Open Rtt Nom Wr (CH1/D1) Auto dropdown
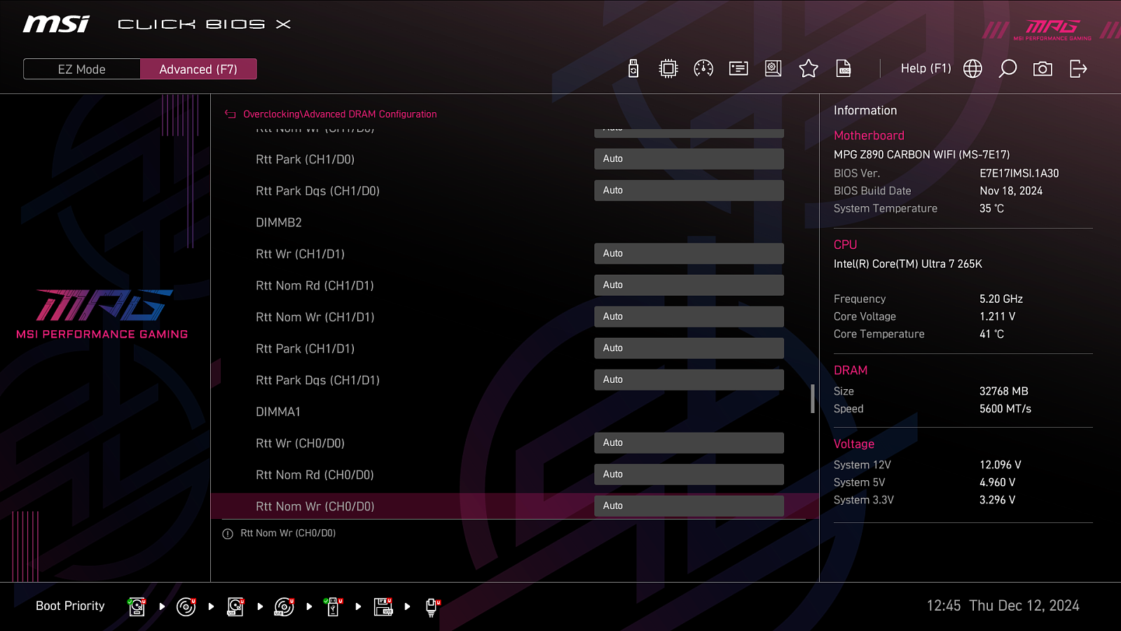The height and width of the screenshot is (631, 1121). click(689, 317)
